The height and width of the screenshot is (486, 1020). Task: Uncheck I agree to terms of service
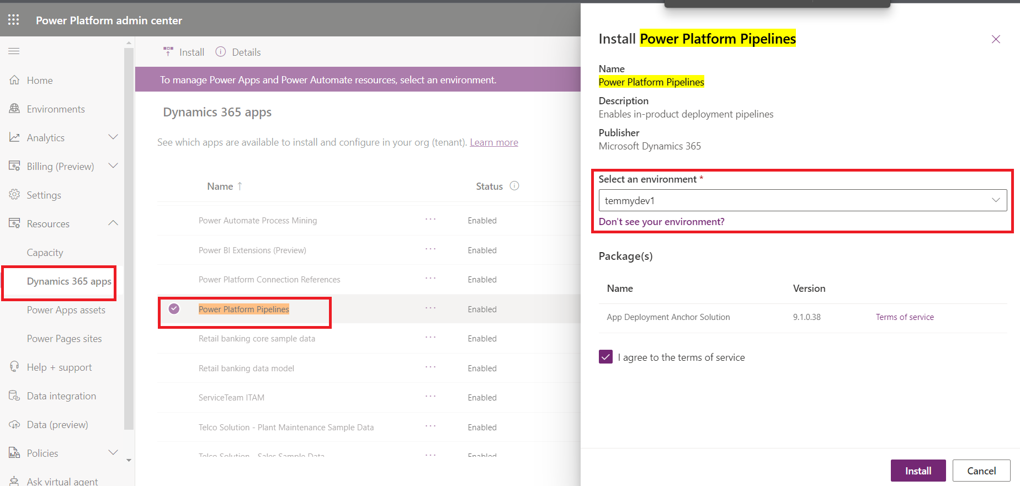coord(605,357)
